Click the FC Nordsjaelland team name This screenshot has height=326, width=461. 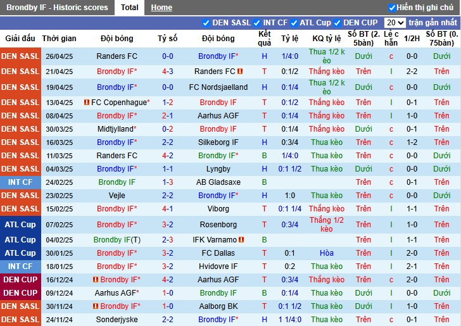point(218,87)
